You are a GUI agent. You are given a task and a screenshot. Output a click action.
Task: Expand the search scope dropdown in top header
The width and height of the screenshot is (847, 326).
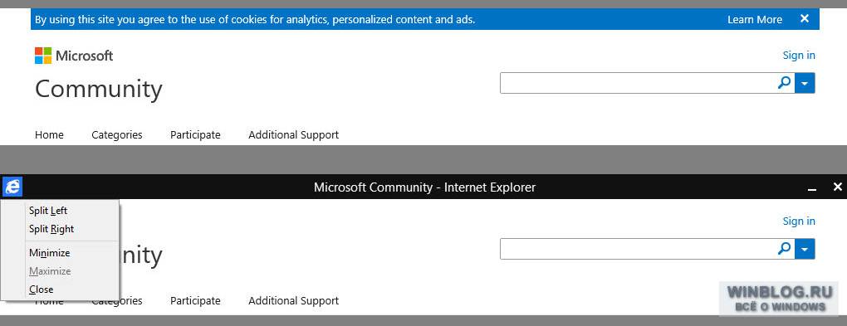coord(805,83)
